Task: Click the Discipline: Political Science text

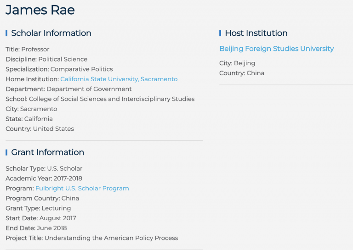Action: click(46, 59)
